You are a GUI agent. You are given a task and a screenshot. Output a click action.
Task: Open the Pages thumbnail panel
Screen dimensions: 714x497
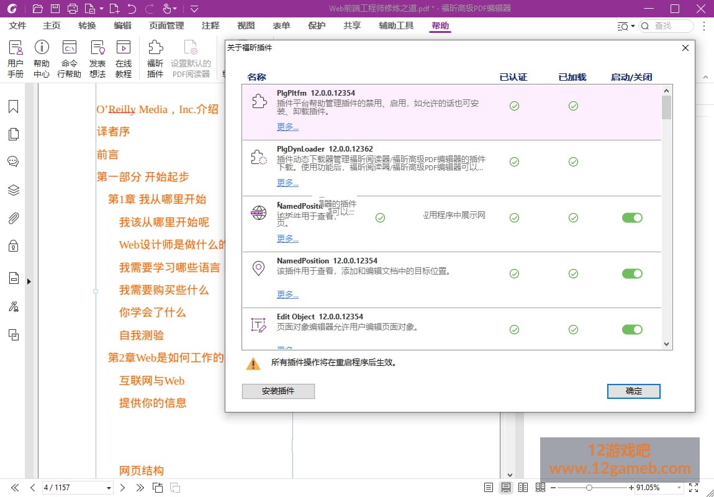(x=13, y=134)
